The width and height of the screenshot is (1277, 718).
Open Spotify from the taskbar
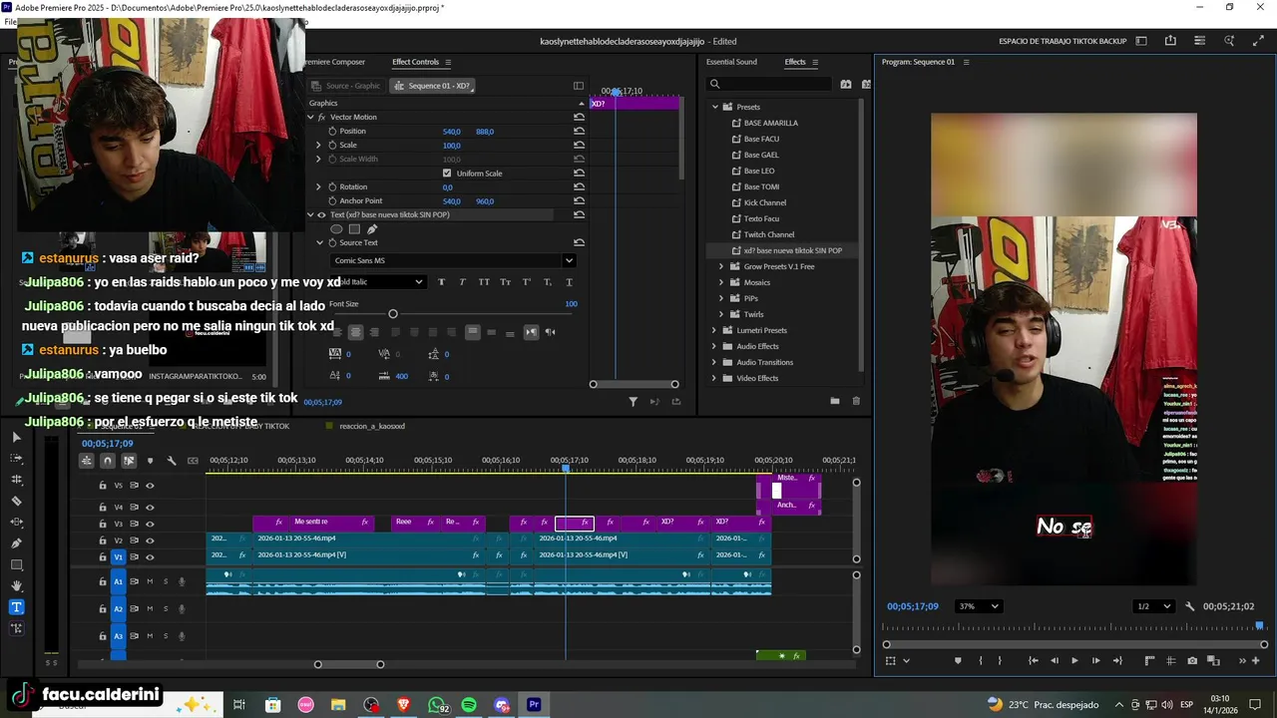click(x=469, y=705)
